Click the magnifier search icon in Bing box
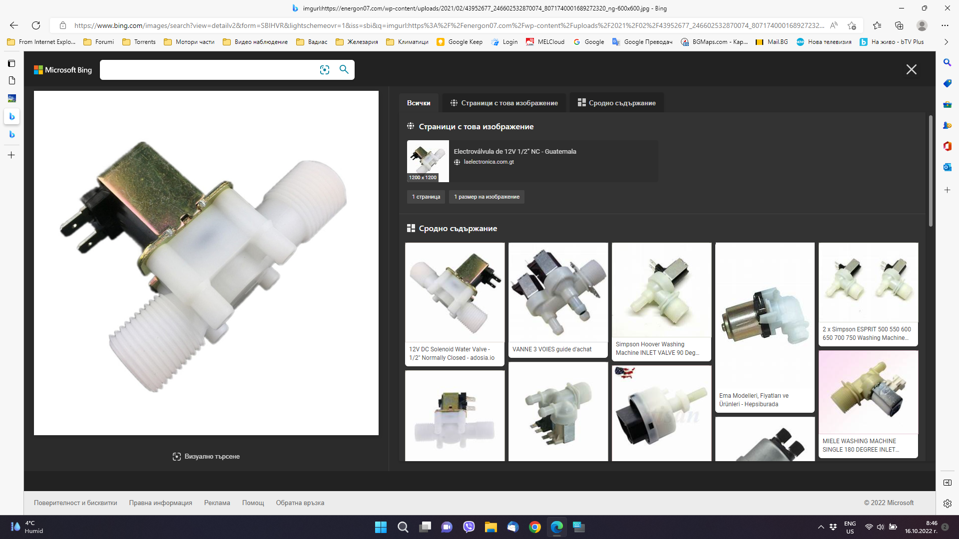The height and width of the screenshot is (539, 959). point(344,69)
